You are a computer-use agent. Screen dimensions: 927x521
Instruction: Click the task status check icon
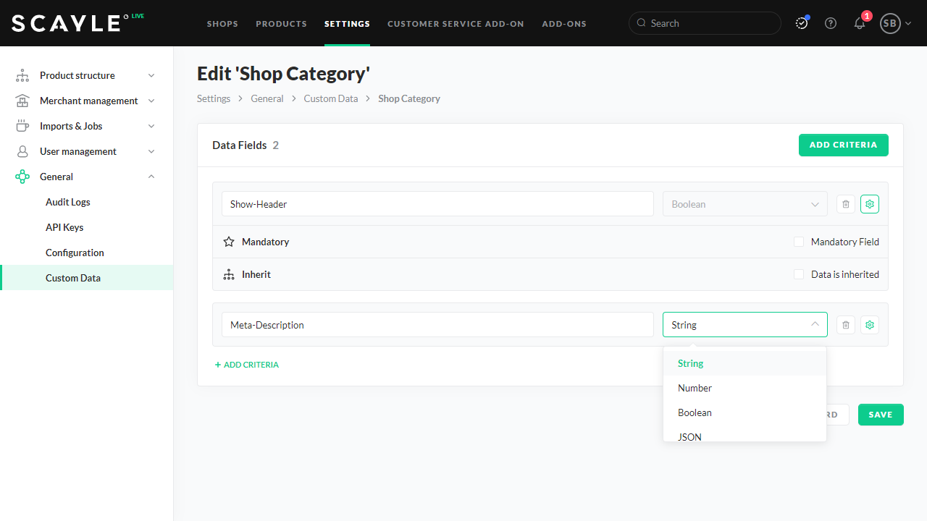[802, 23]
